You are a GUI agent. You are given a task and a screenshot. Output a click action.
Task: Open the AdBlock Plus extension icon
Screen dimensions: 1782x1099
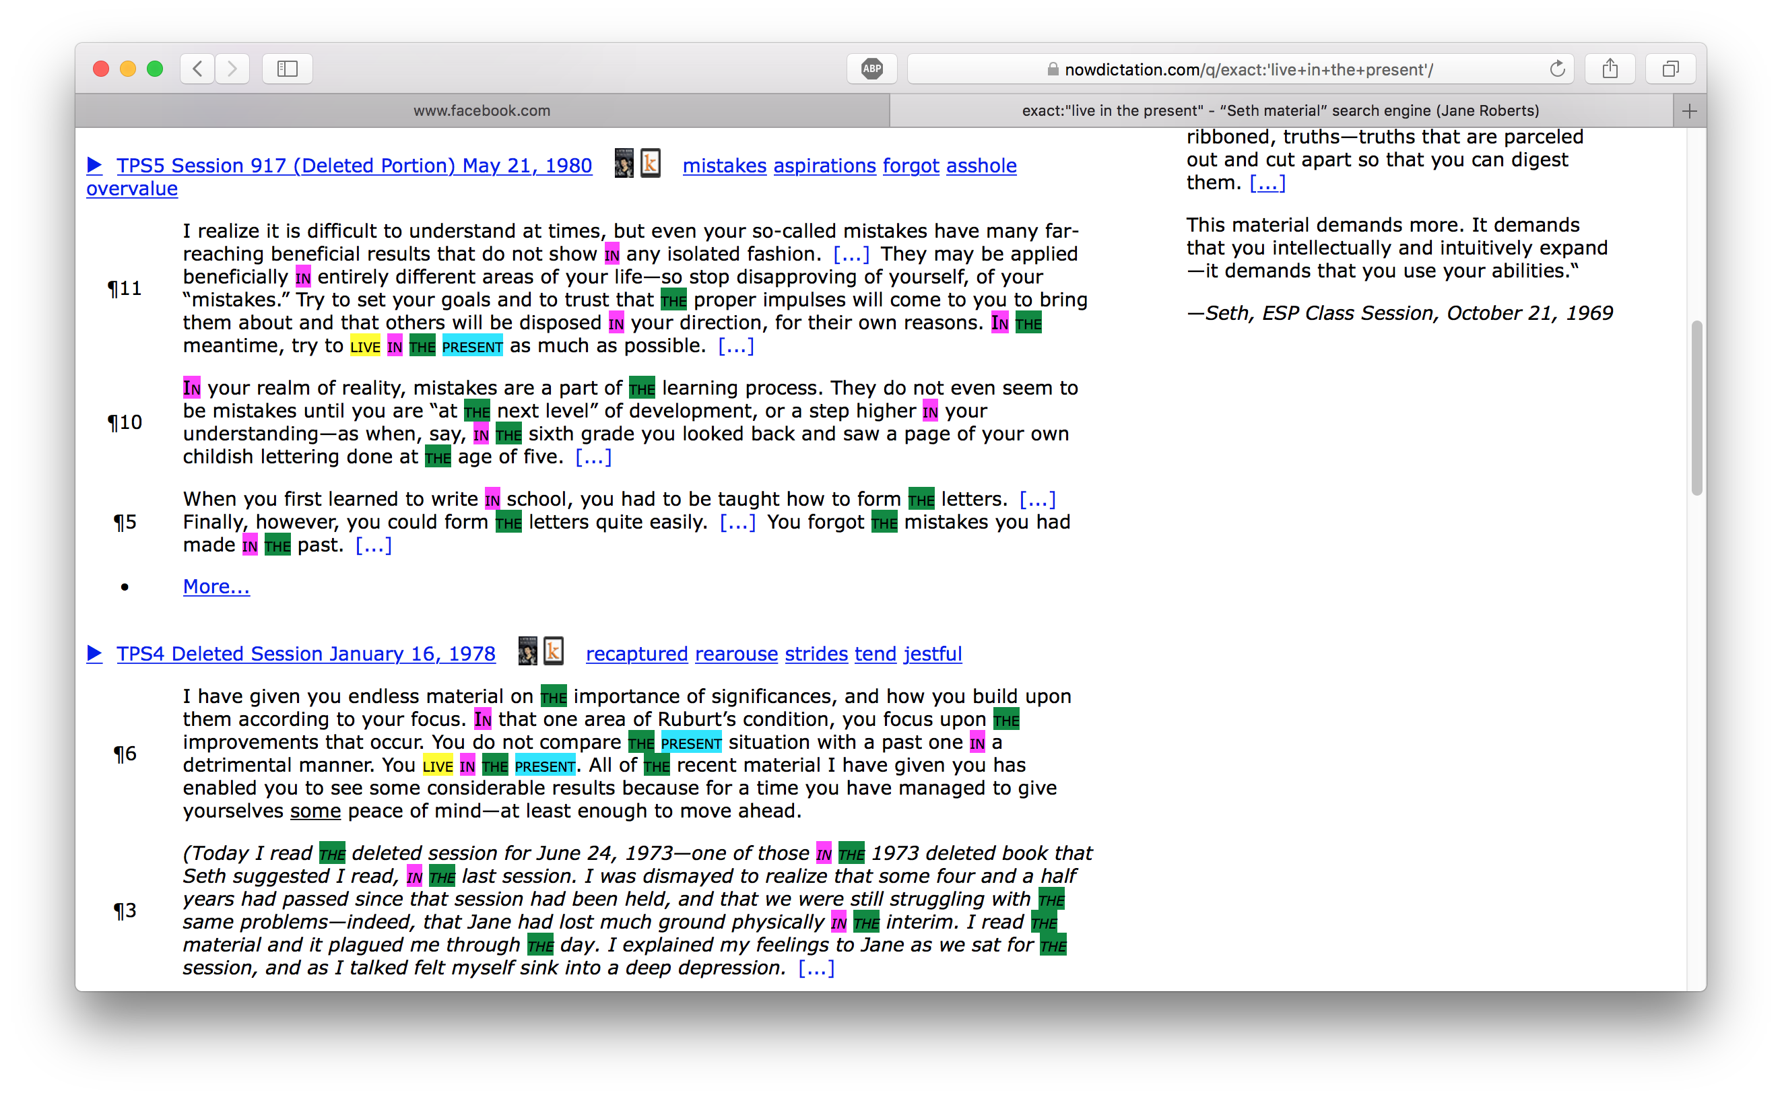click(x=871, y=69)
